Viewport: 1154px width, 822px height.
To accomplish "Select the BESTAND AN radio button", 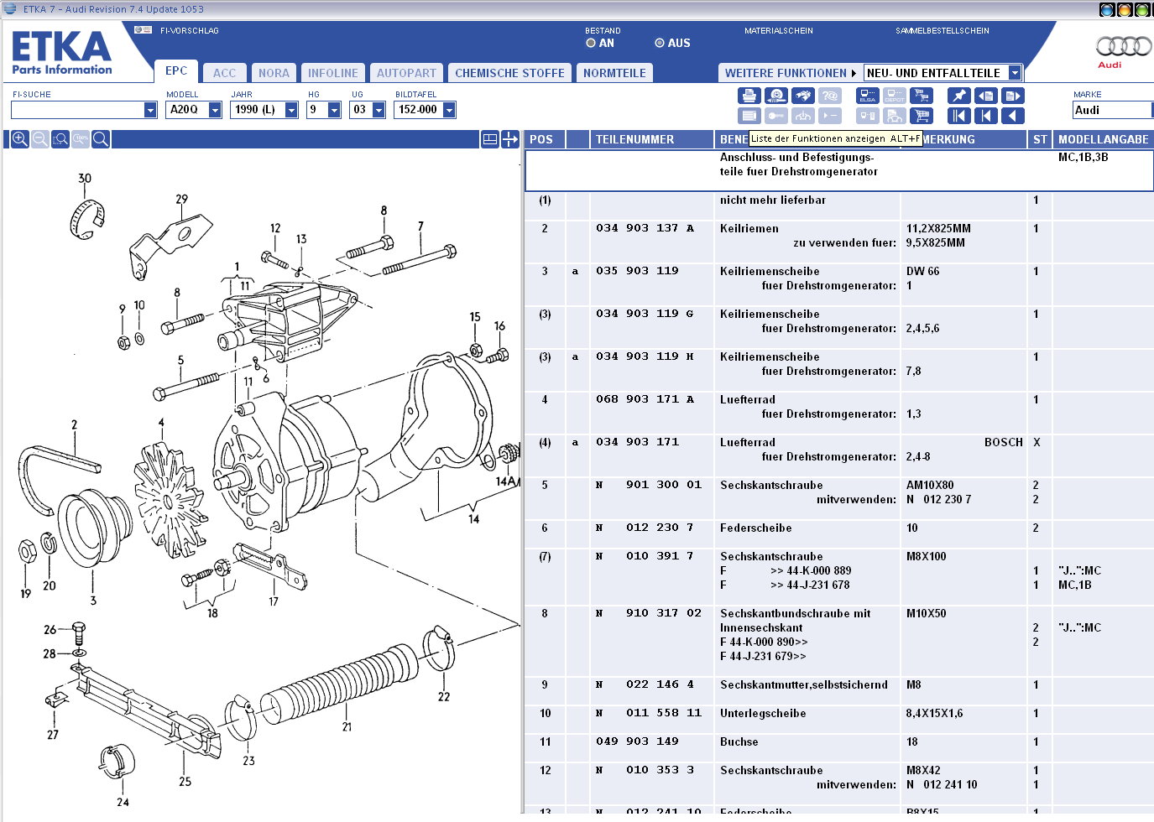I will point(591,44).
